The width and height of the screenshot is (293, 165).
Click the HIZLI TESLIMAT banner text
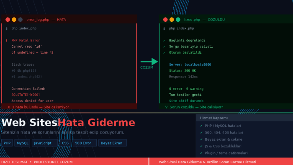[14, 162]
